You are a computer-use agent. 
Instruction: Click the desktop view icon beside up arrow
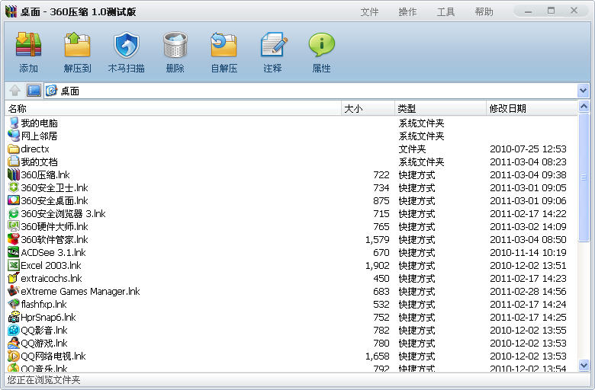(34, 91)
